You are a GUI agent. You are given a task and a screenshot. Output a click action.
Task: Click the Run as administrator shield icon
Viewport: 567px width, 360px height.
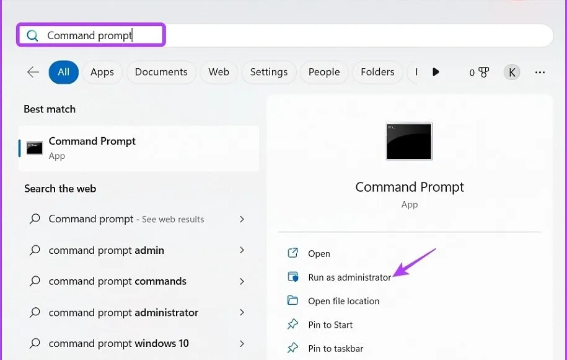(292, 277)
